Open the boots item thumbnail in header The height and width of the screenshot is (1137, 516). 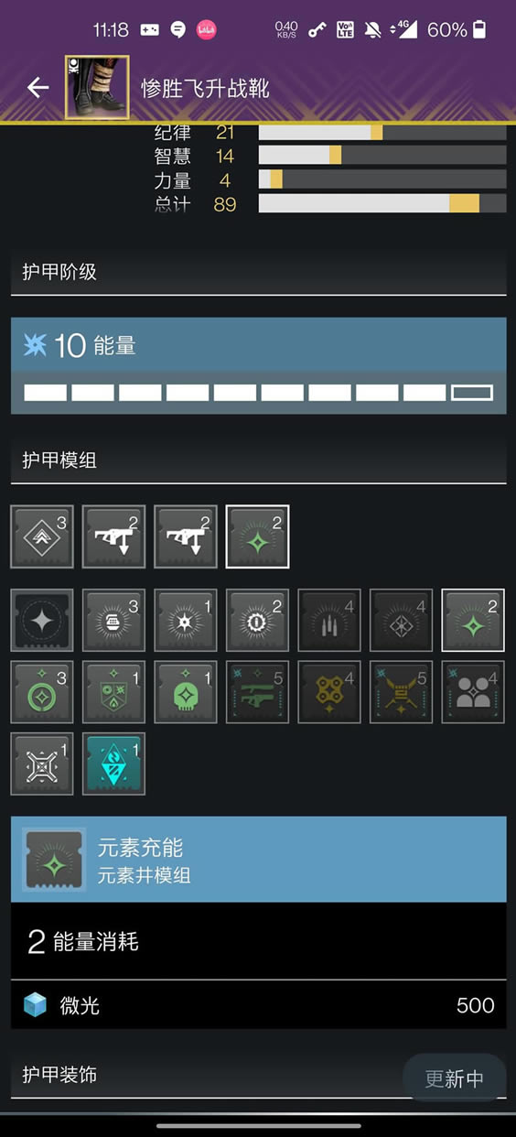97,87
